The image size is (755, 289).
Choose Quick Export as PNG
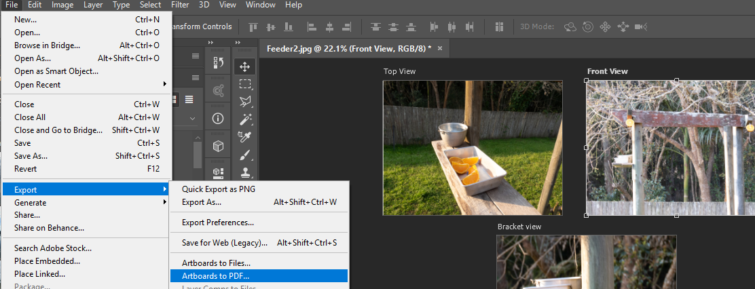click(x=259, y=189)
